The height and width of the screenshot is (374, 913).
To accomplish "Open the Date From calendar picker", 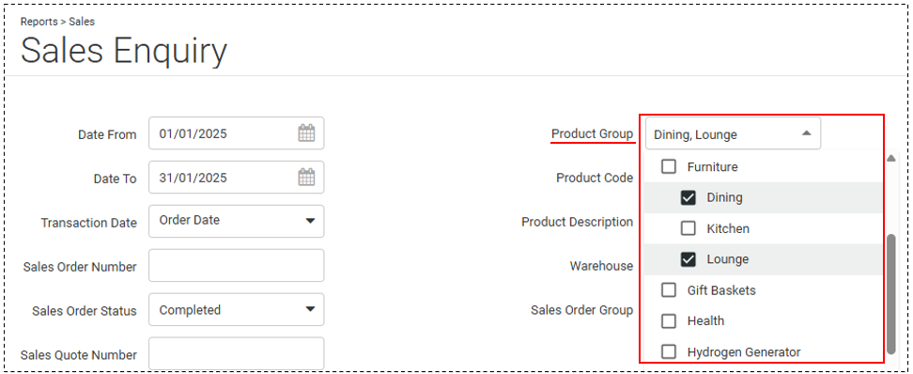I will coord(306,133).
